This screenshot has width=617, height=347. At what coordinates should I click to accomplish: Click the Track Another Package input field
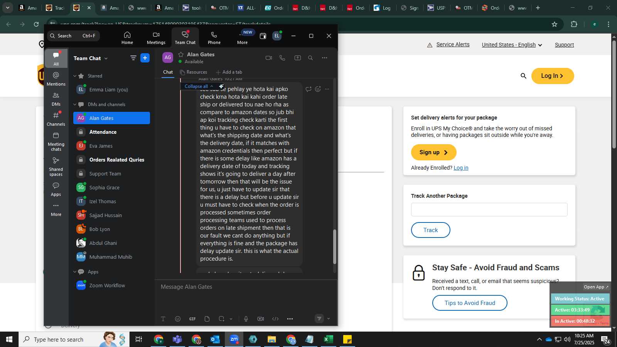click(489, 209)
